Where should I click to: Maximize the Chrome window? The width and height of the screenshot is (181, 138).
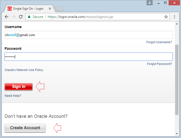tap(165, 3)
